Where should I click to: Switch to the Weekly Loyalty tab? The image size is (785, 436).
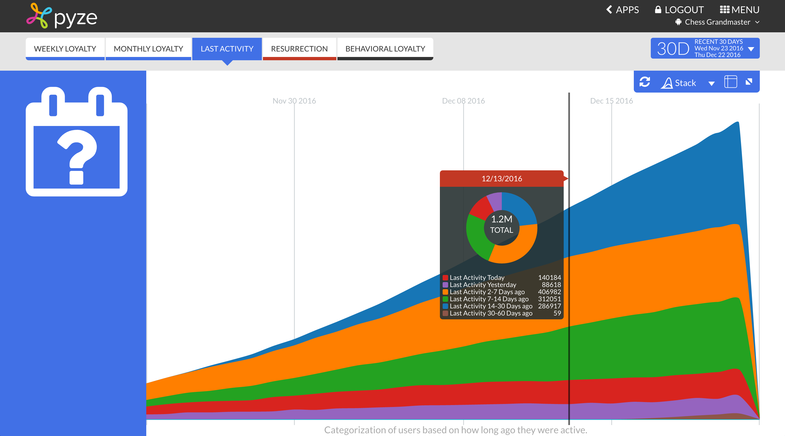65,49
